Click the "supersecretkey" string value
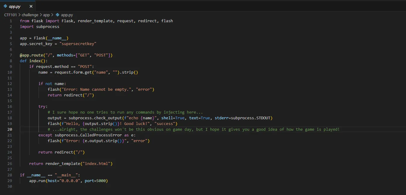The image size is (406, 195). pyautogui.click(x=78, y=44)
